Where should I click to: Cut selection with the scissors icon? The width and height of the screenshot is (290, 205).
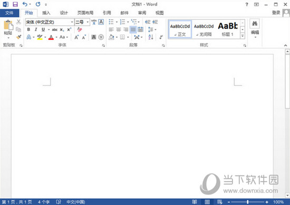point(18,22)
